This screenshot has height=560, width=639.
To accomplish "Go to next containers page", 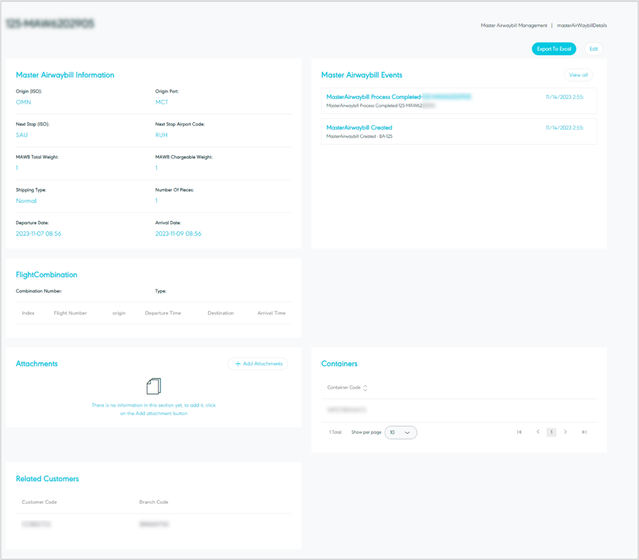I will [565, 432].
